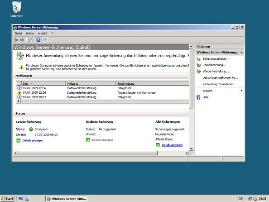Click the window title bar application icon

tap(15, 27)
